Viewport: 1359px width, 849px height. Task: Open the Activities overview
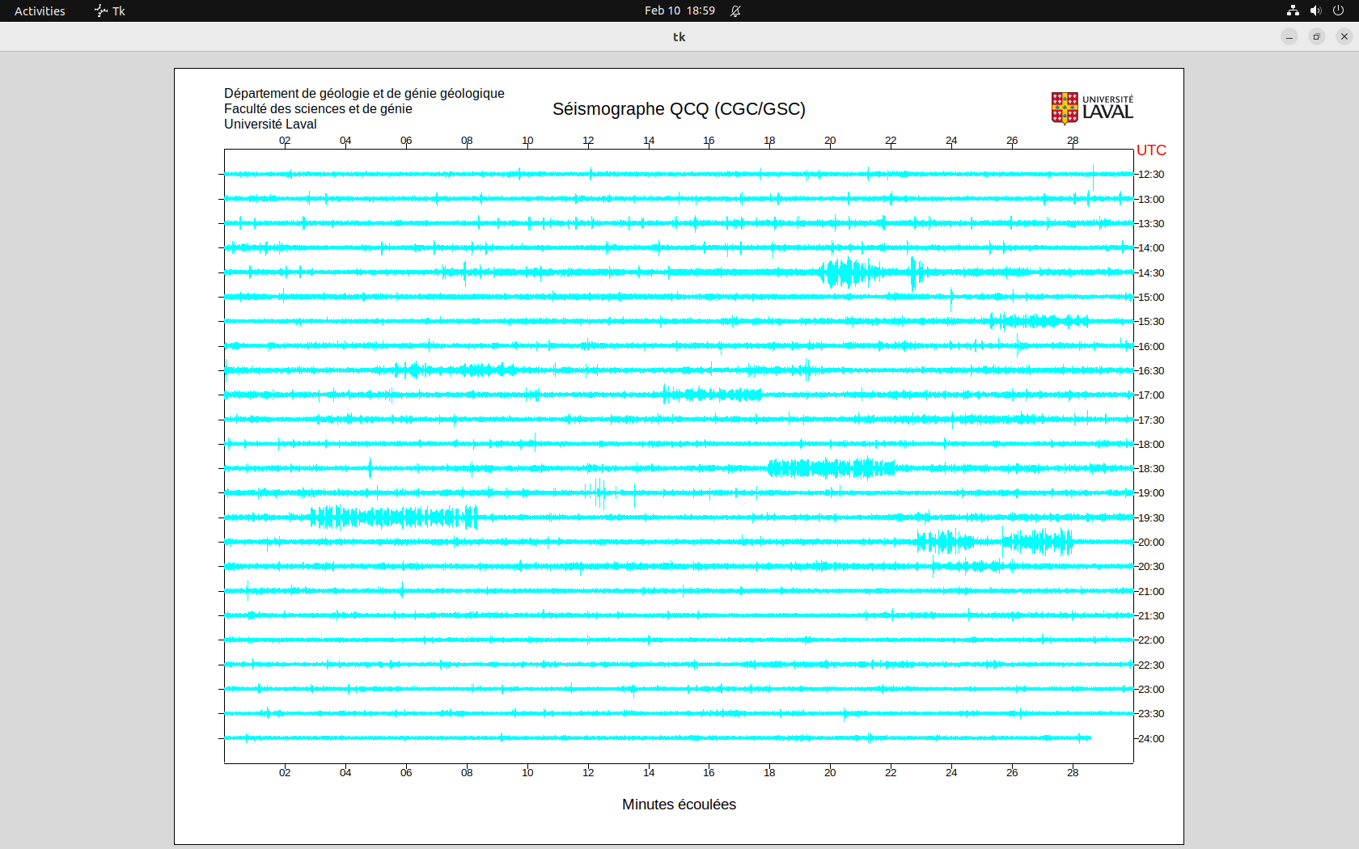(x=40, y=11)
